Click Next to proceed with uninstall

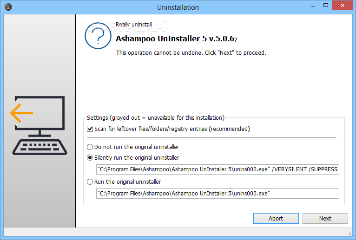click(x=325, y=219)
